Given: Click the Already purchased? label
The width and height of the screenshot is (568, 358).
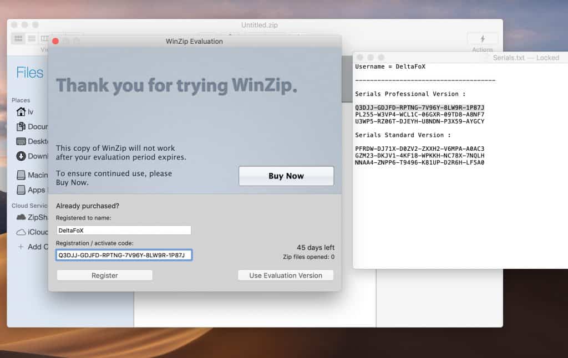Looking at the screenshot, I should pyautogui.click(x=87, y=206).
